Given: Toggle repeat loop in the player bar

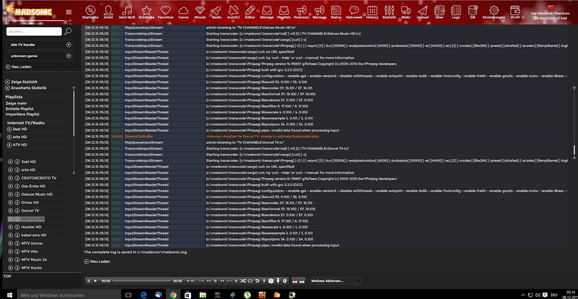Looking at the screenshot, I should [250, 281].
